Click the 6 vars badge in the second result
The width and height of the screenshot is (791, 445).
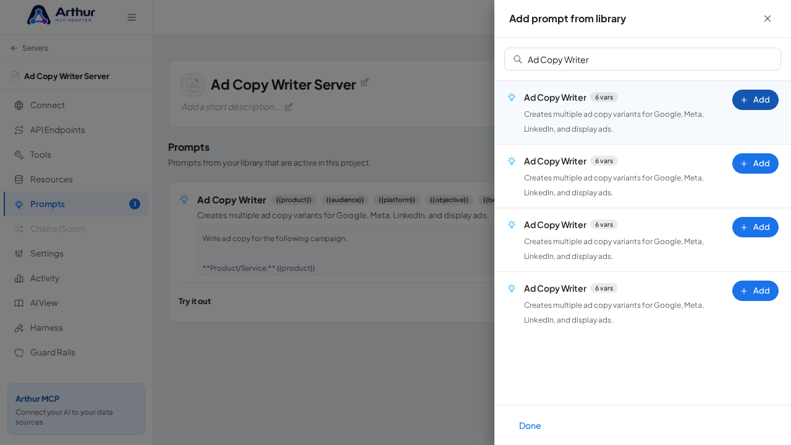[604, 161]
